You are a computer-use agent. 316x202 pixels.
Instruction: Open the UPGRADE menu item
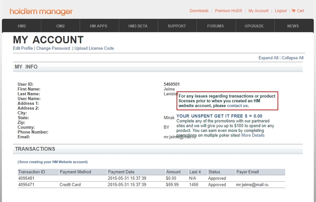pyautogui.click(x=254, y=26)
